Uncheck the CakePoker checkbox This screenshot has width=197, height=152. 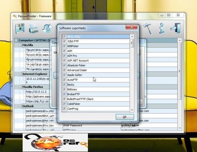point(64,104)
